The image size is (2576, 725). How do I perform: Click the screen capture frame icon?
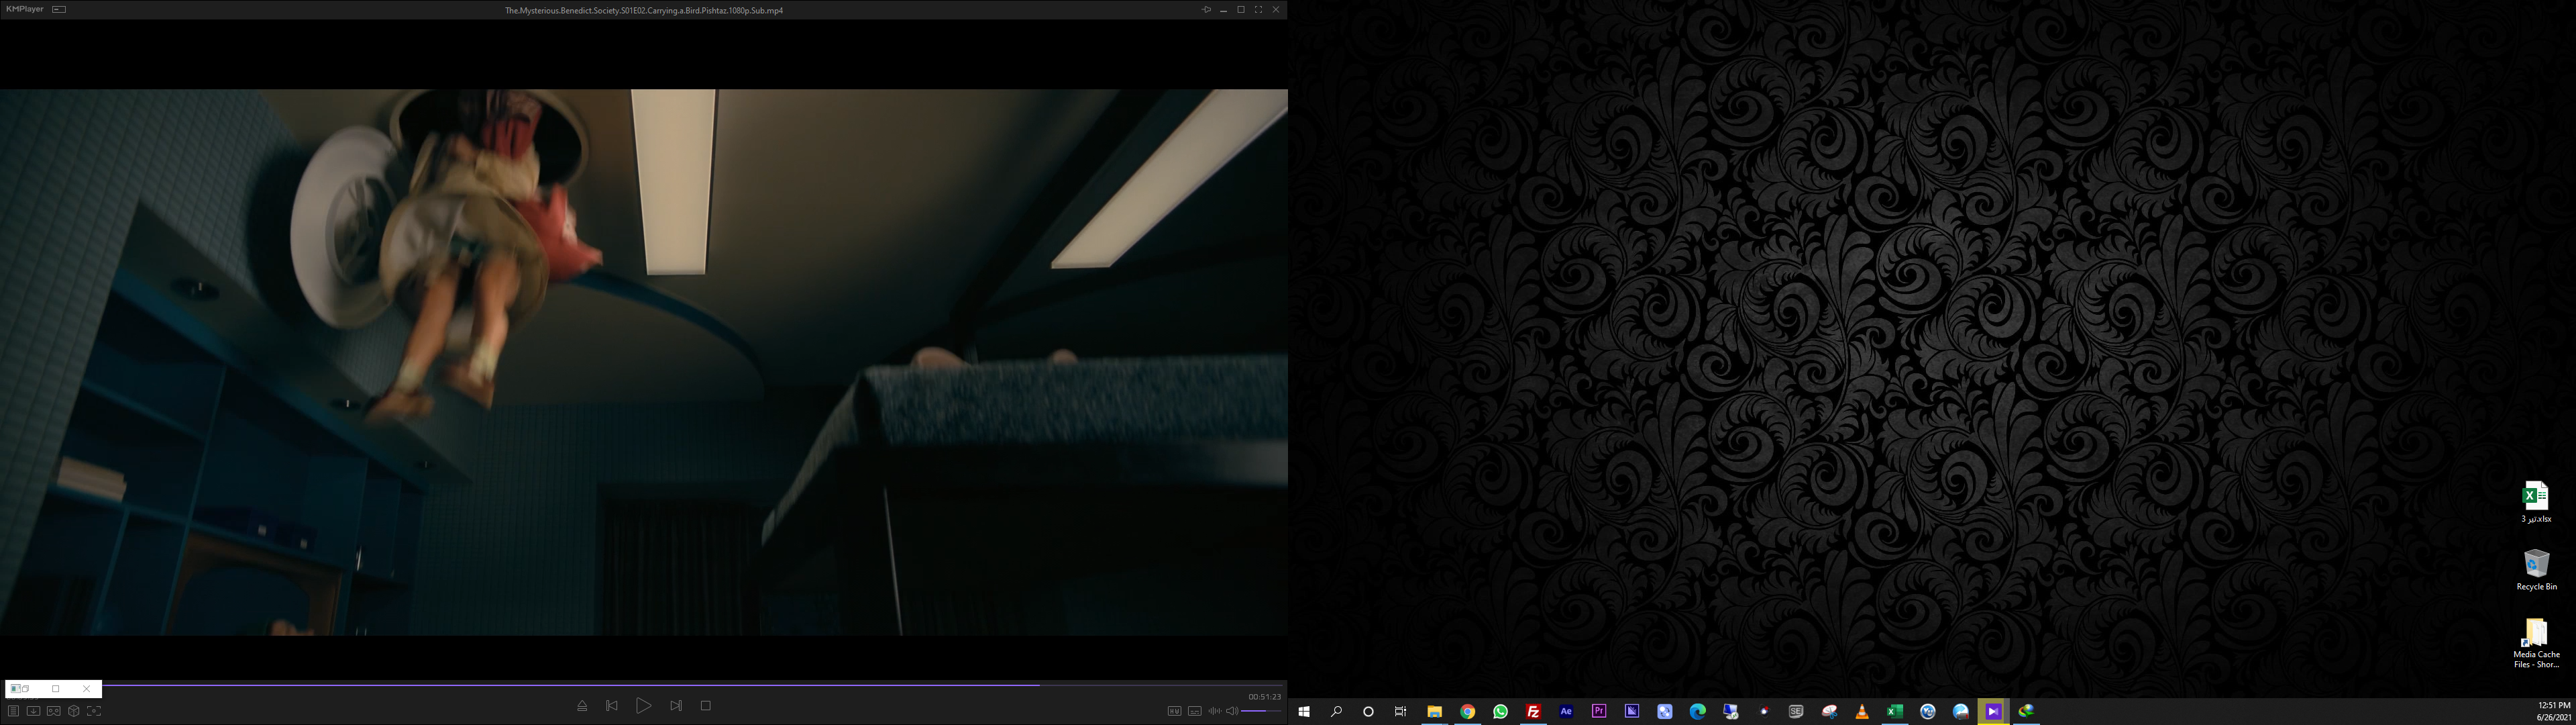[x=94, y=711]
